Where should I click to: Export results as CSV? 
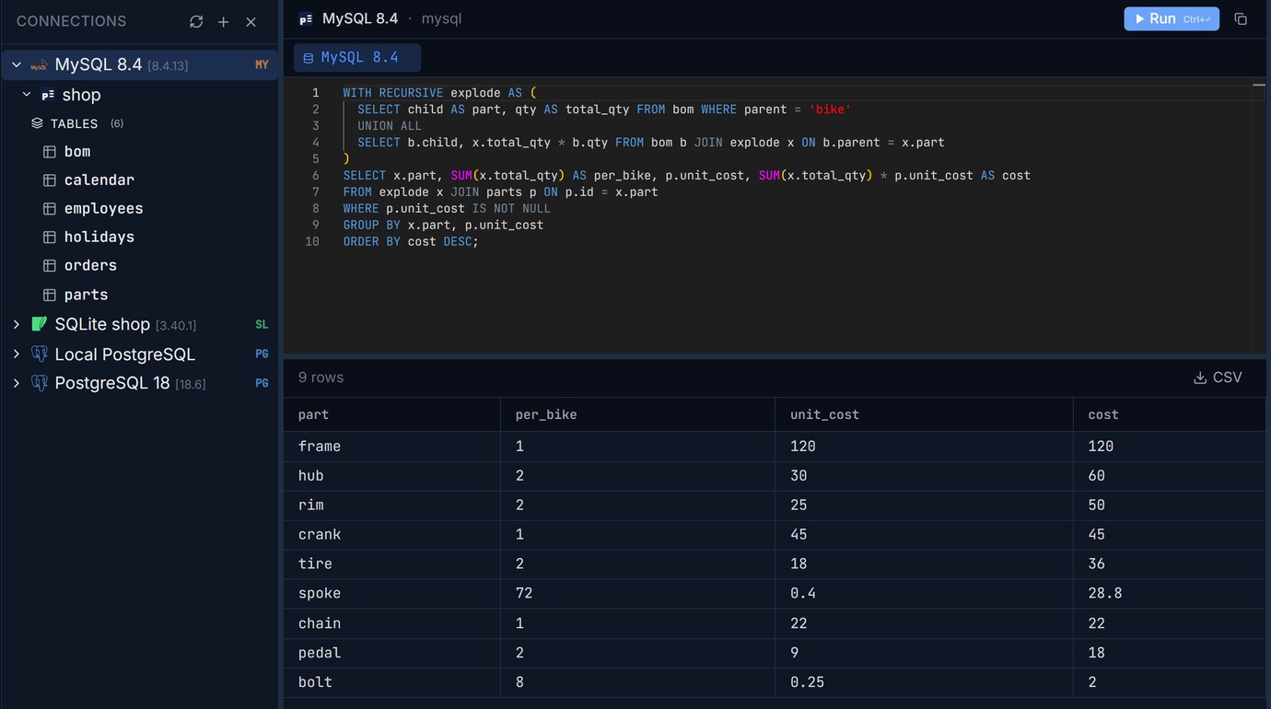tap(1218, 378)
